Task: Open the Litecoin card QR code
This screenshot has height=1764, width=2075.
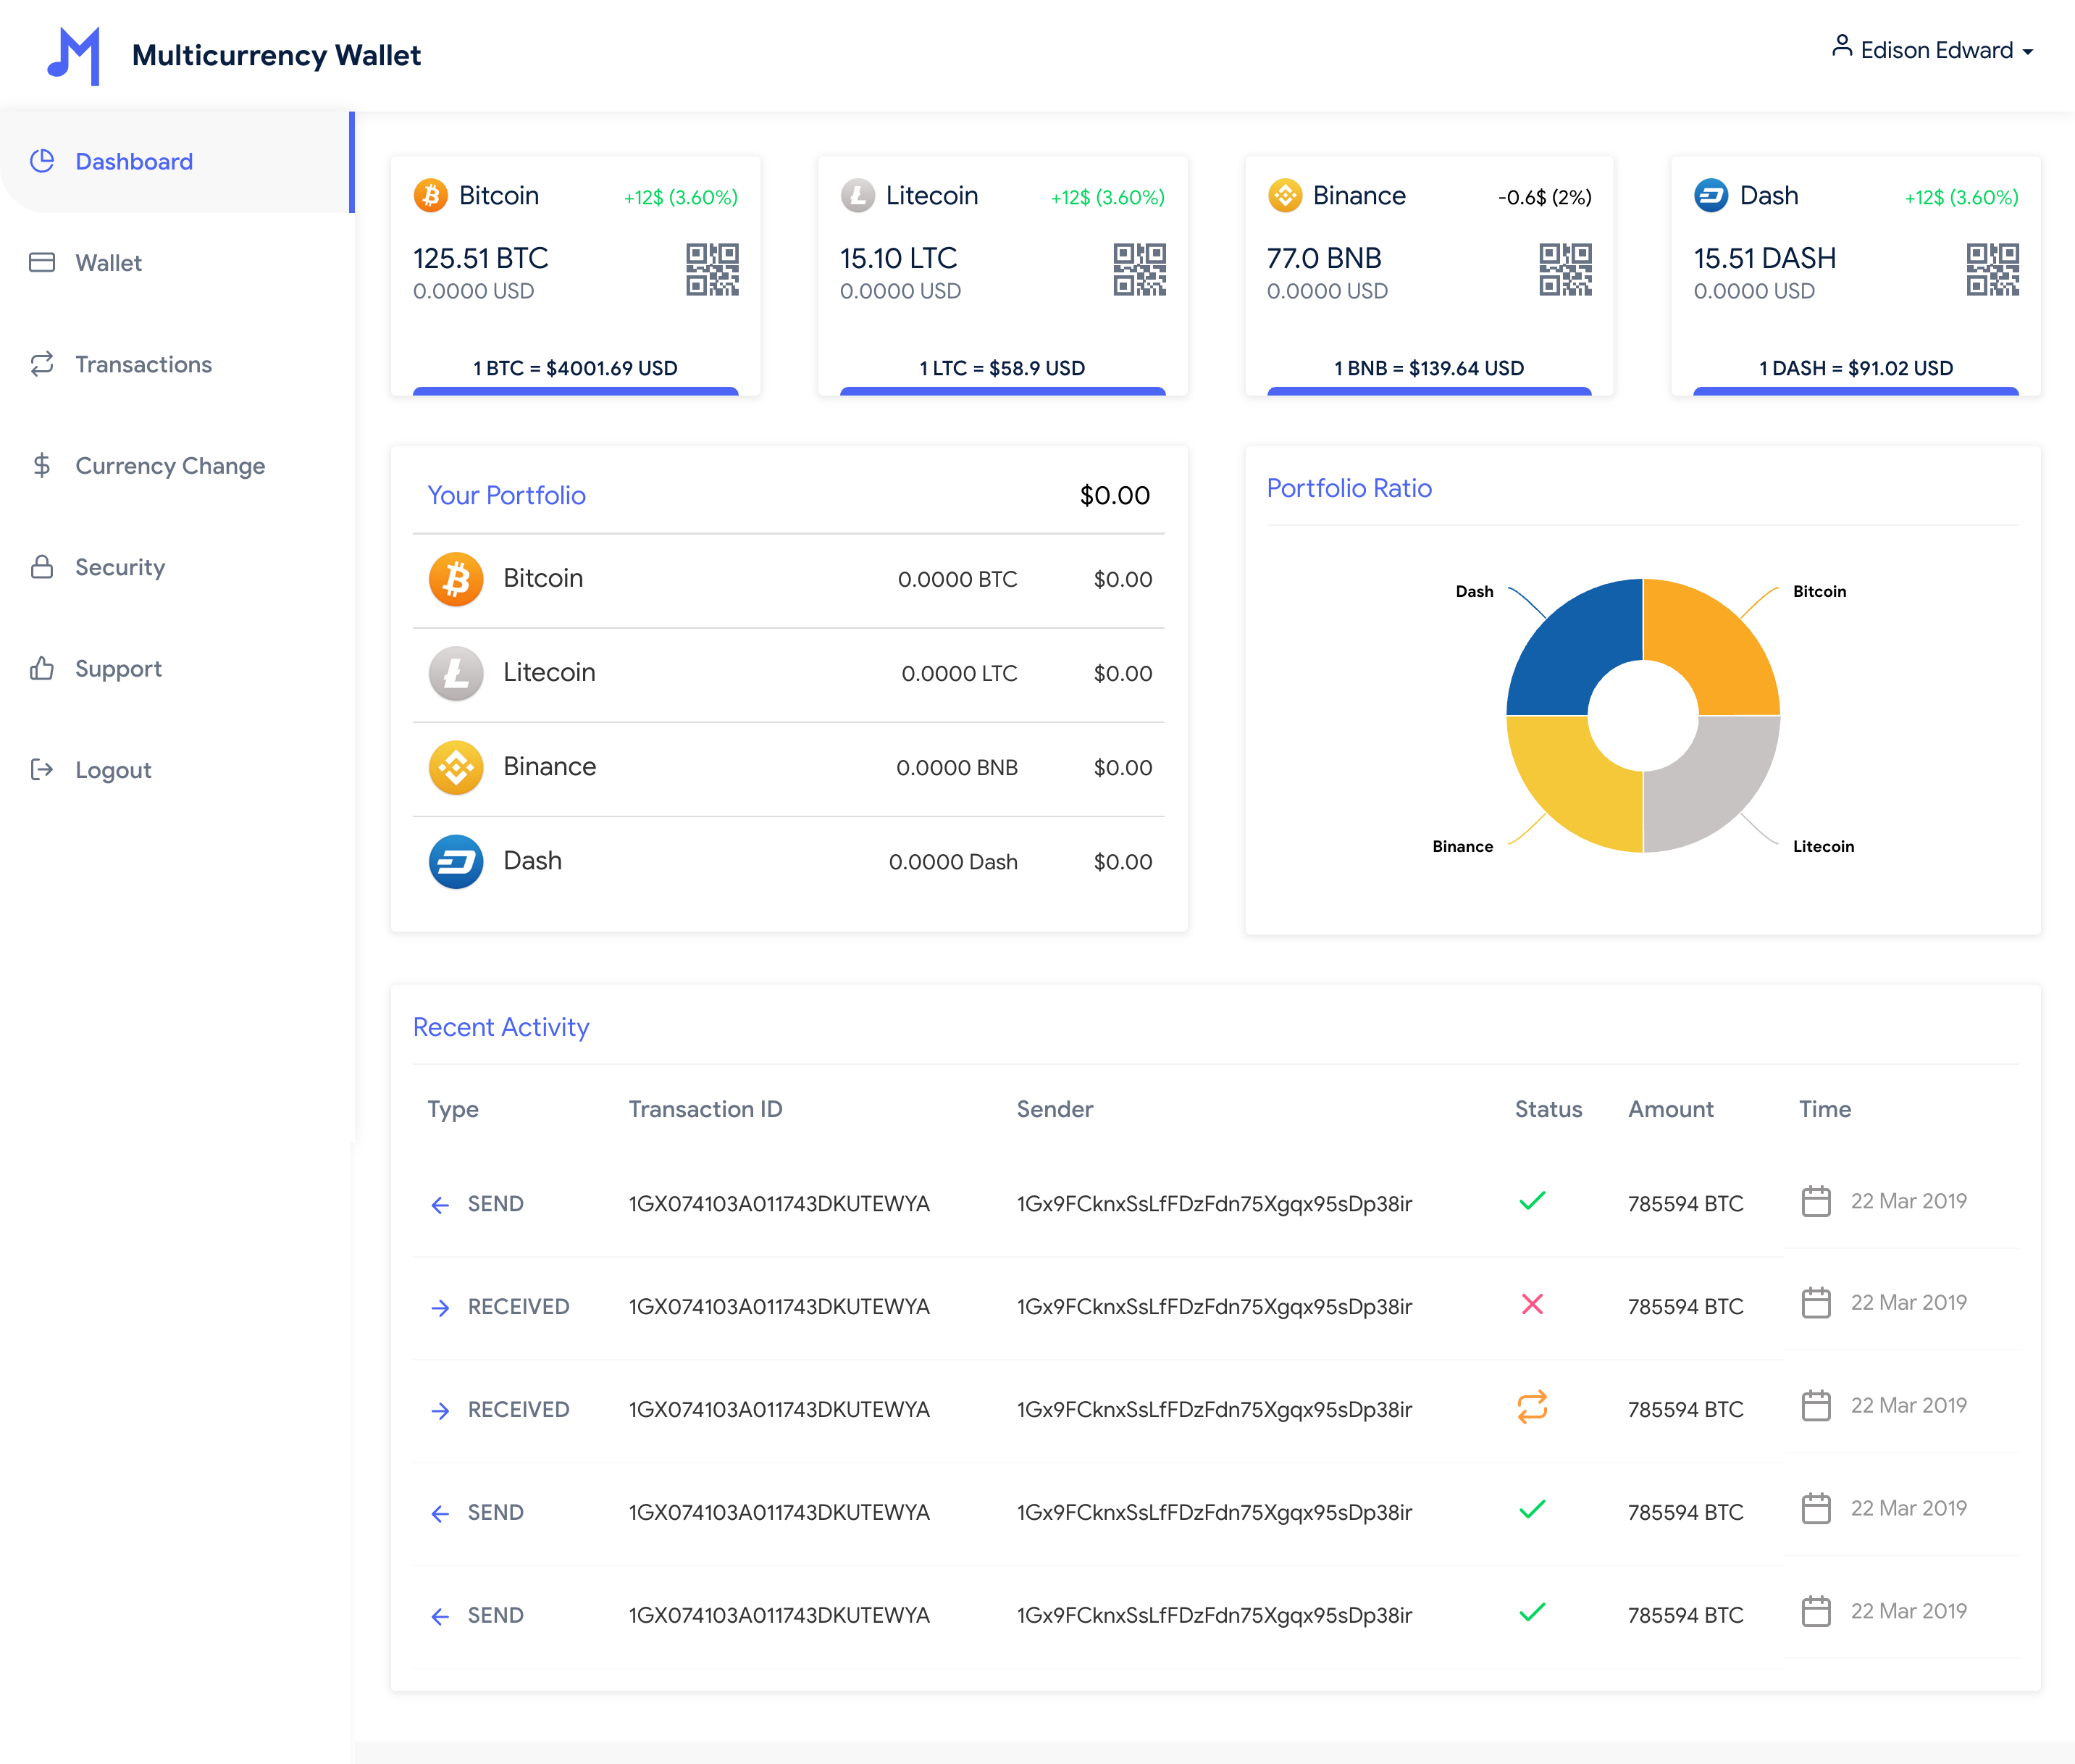Action: tap(1139, 270)
